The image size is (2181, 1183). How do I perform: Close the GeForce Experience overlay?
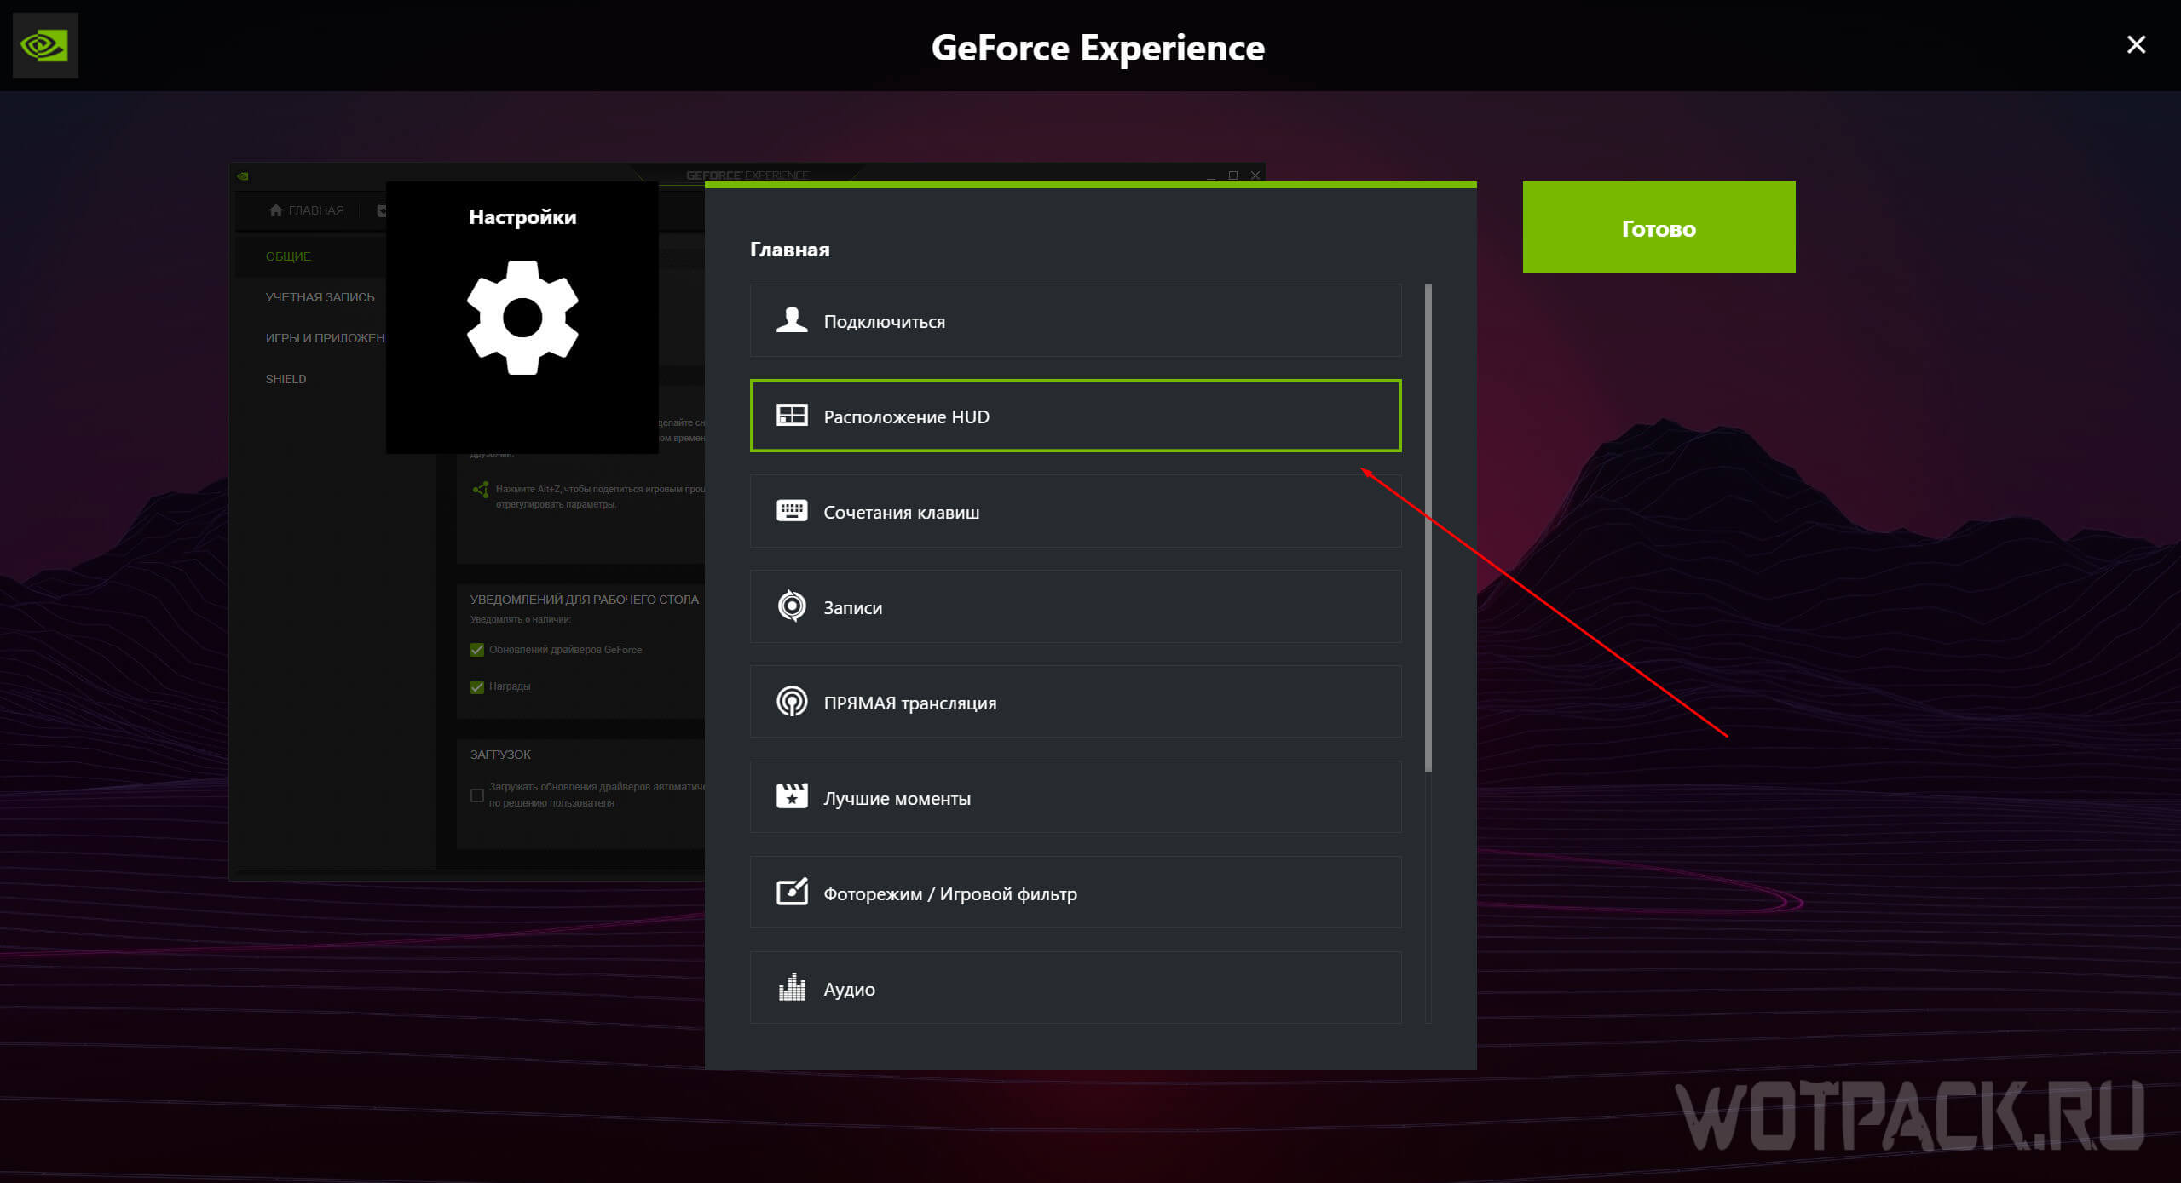click(2135, 44)
